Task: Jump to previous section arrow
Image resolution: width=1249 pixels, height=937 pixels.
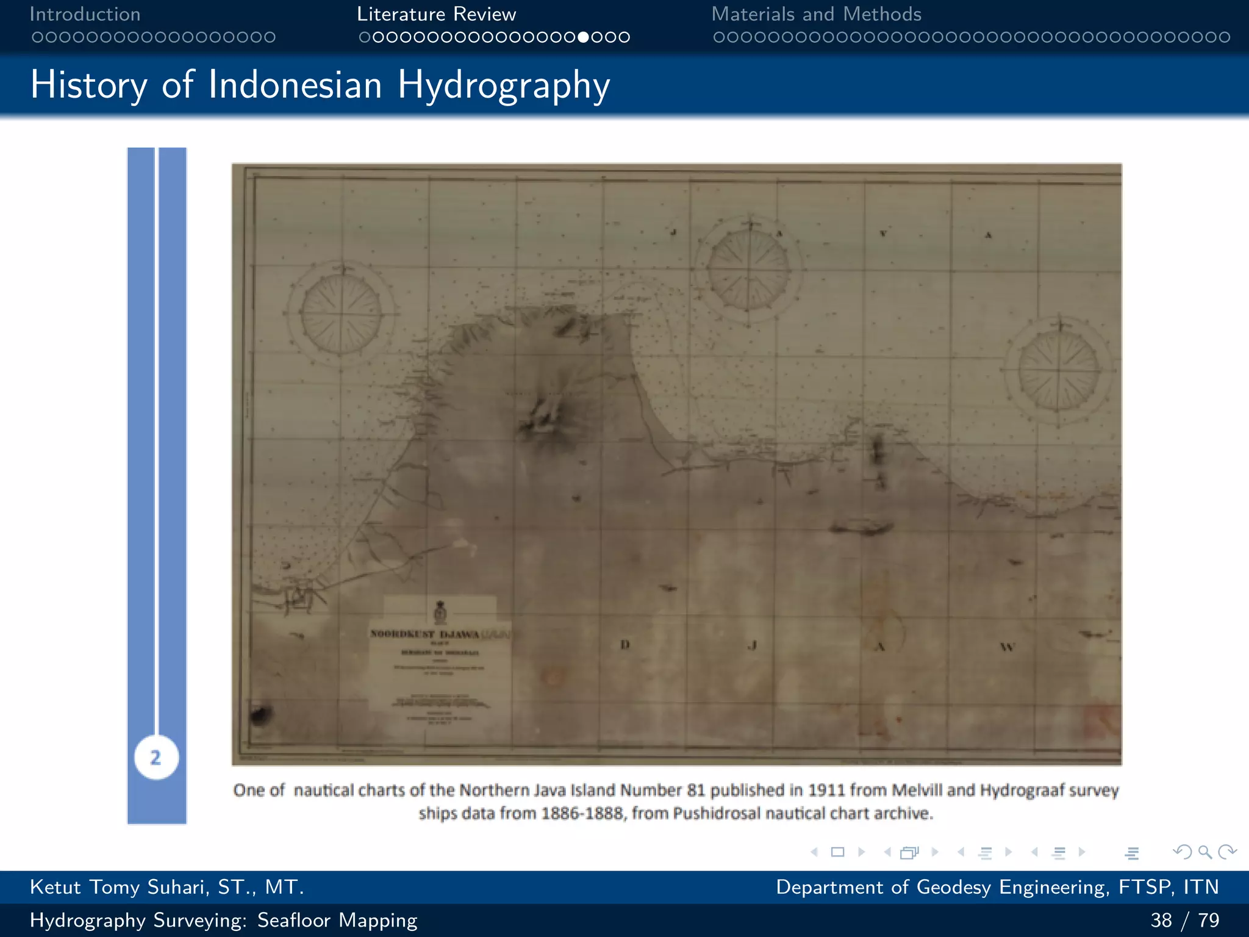Action: 1035,852
